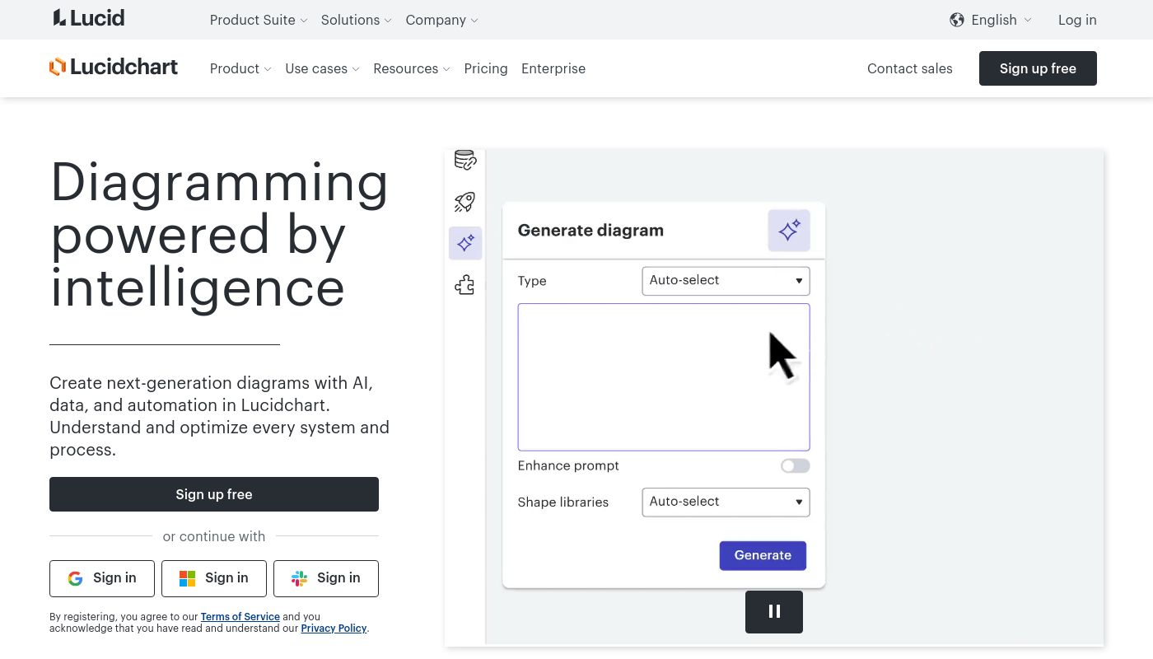Sign in with Google
The height and width of the screenshot is (659, 1153).
tap(102, 578)
